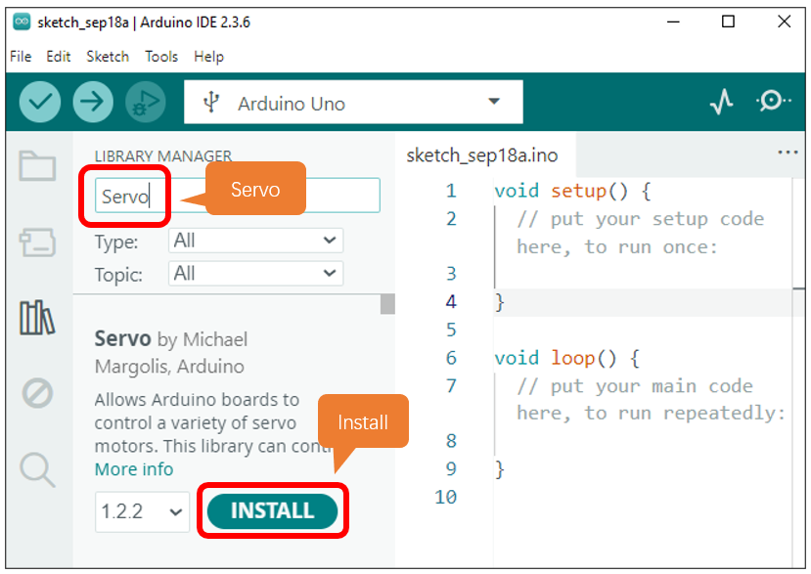Click the library list scrollbar thumb
Viewport: 811px width, 574px height.
tap(387, 304)
